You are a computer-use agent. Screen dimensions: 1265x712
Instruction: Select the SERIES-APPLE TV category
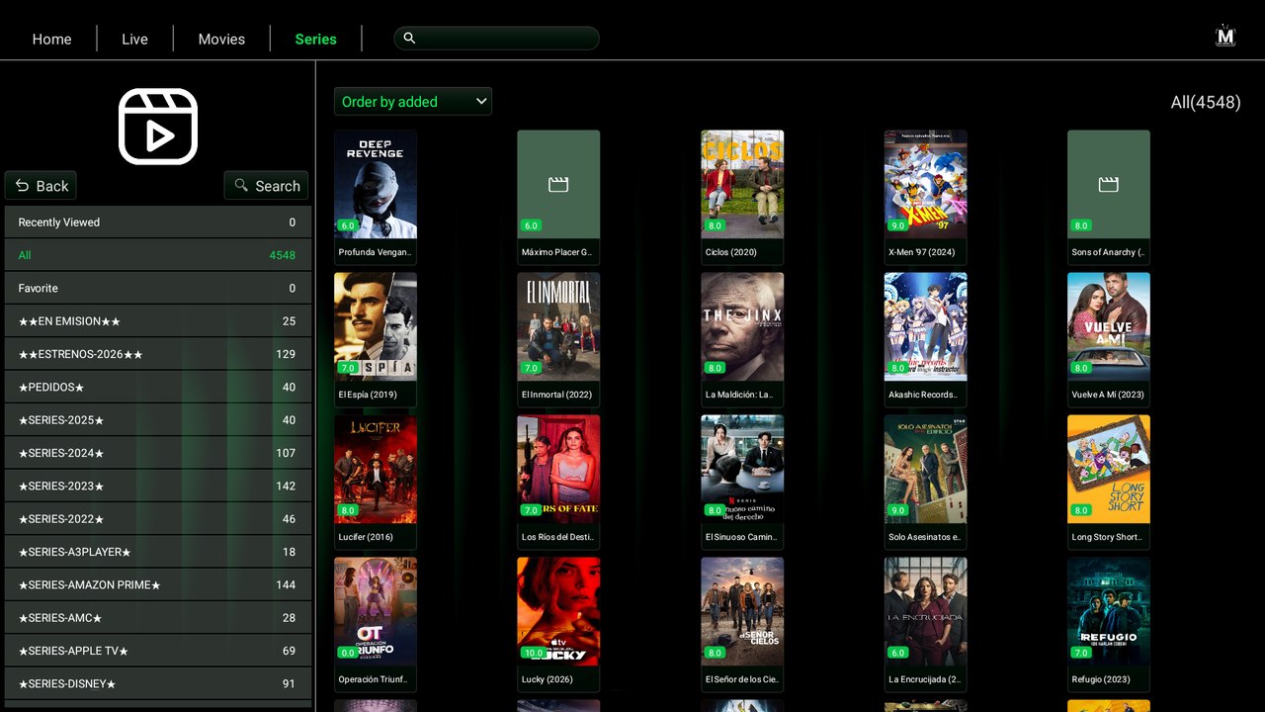[158, 651]
